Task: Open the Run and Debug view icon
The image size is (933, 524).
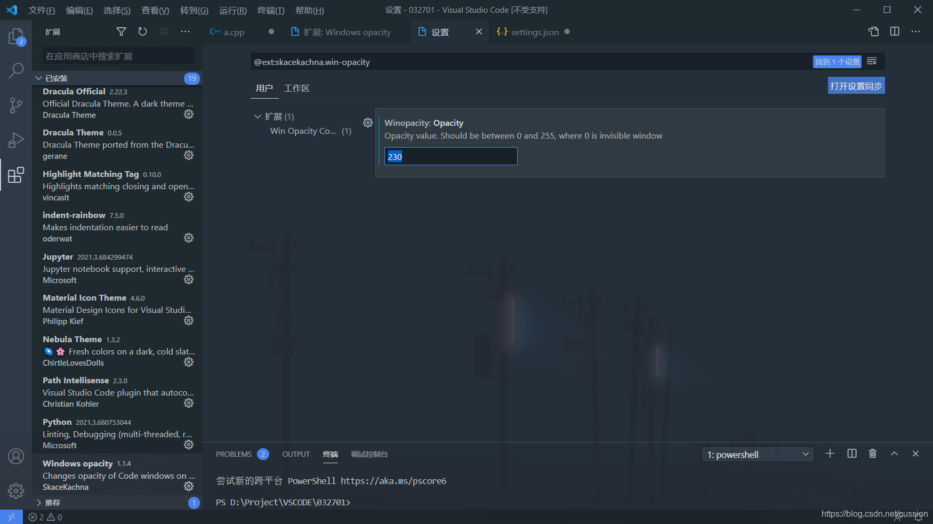Action: [16, 140]
